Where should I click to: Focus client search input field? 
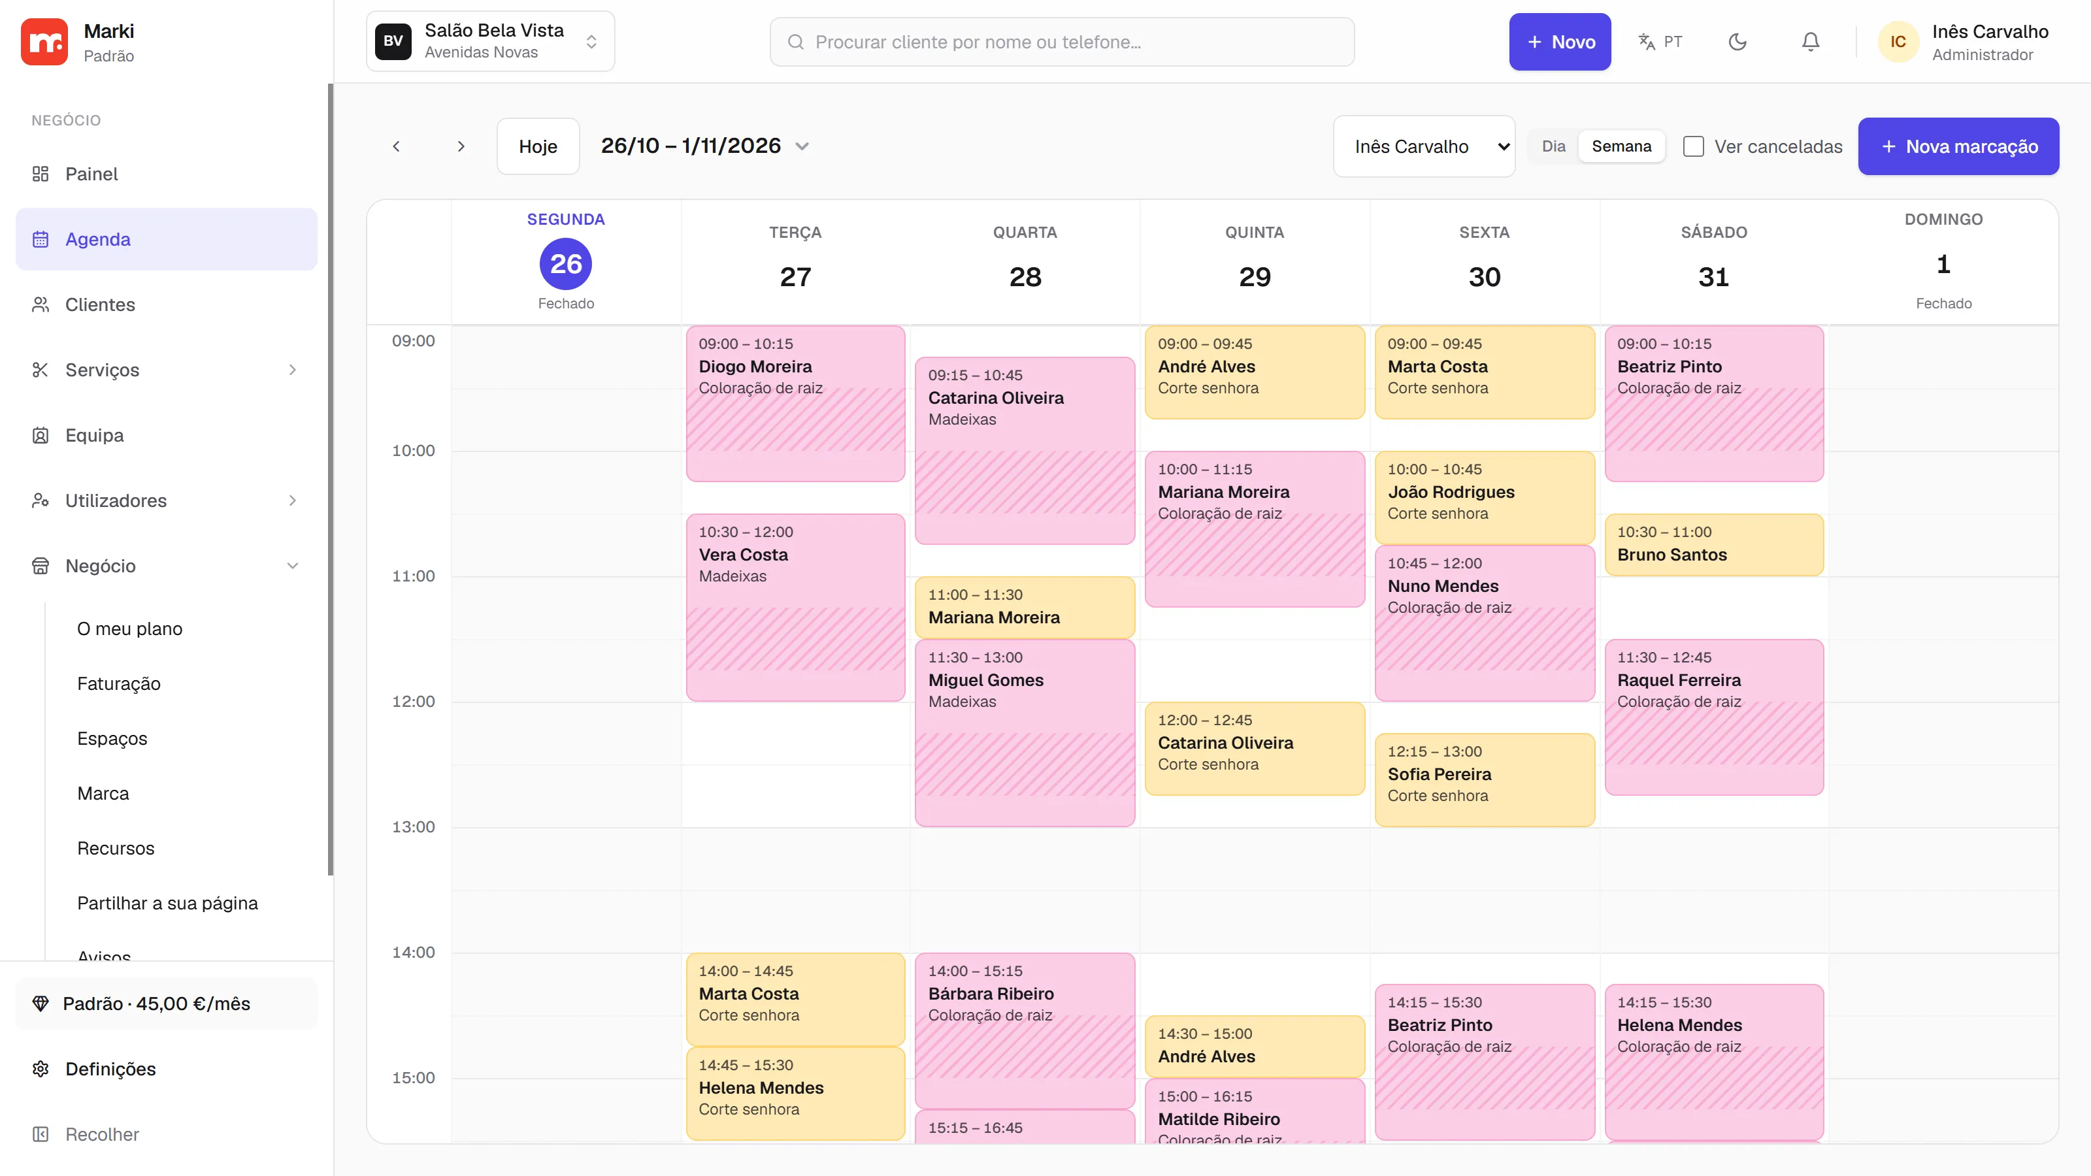[1062, 41]
